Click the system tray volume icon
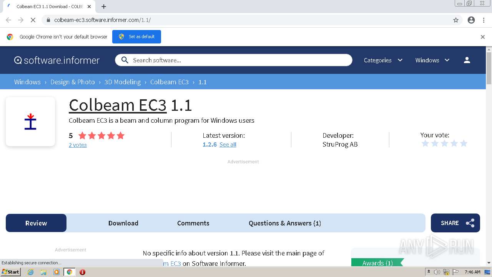 [437, 272]
